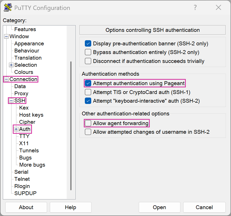The height and width of the screenshot is (216, 231).
Task: Click the PuTTY icon in title bar
Action: (x=8, y=8)
